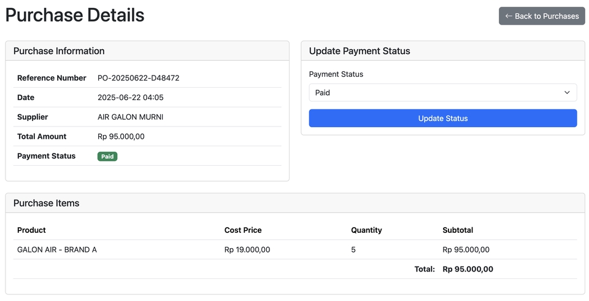Click the Update Payment Status card header
This screenshot has height=301, width=589.
coord(360,51)
